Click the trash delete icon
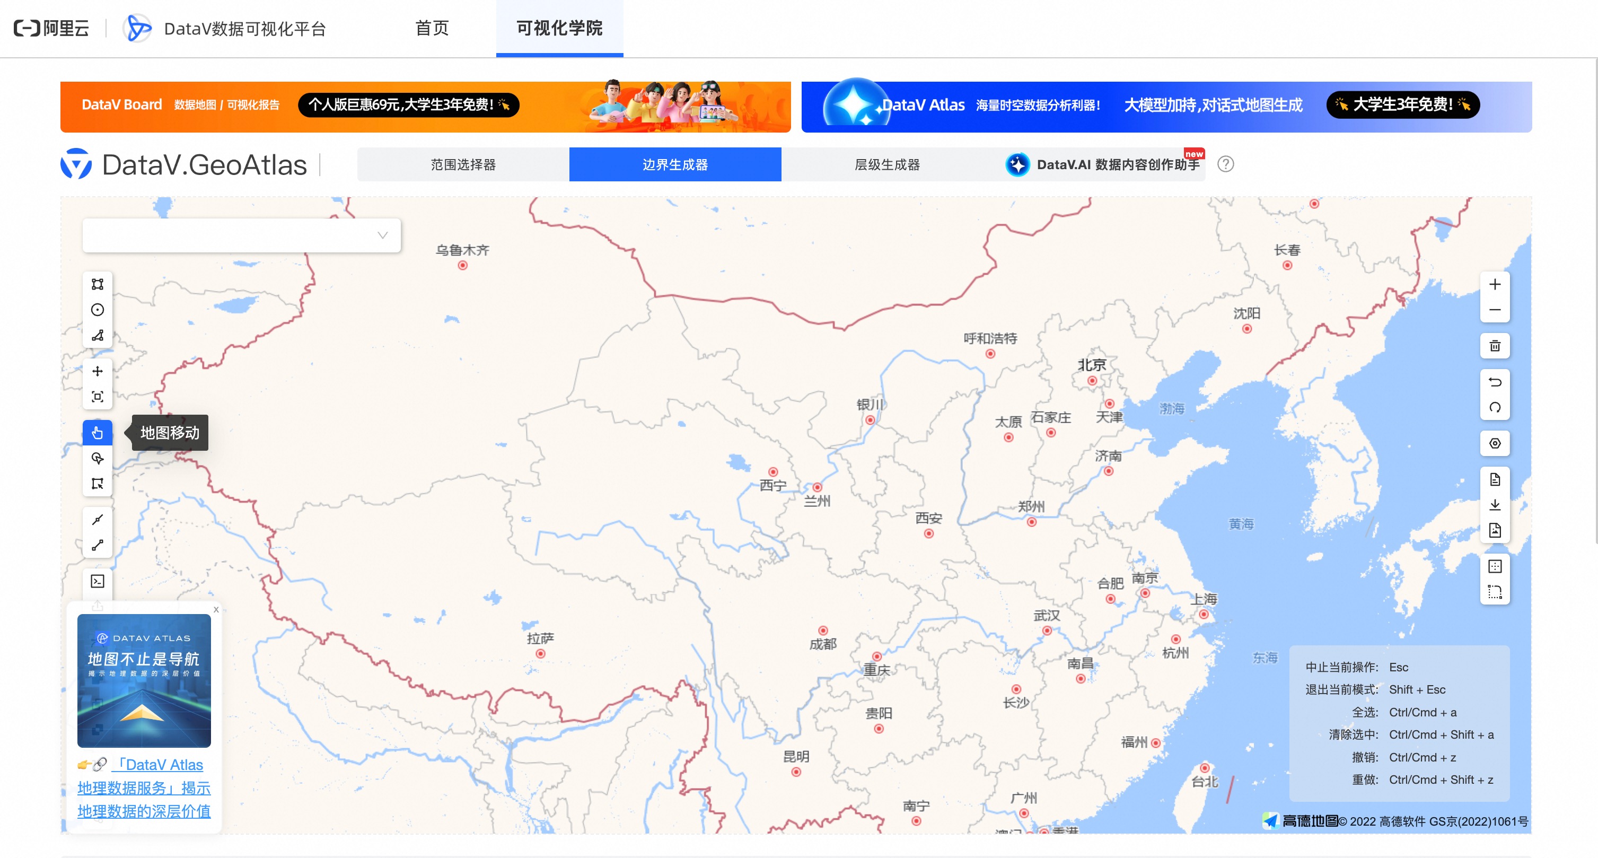 click(x=1495, y=346)
